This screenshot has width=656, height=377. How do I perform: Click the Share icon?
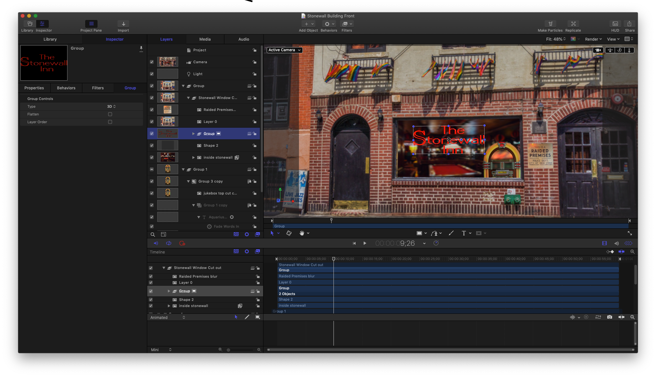coord(629,24)
